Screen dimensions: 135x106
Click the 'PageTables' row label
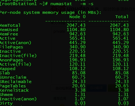tap(13, 86)
